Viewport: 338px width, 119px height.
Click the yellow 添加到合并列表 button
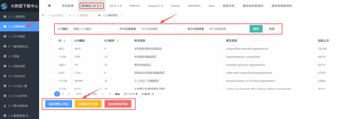88,104
